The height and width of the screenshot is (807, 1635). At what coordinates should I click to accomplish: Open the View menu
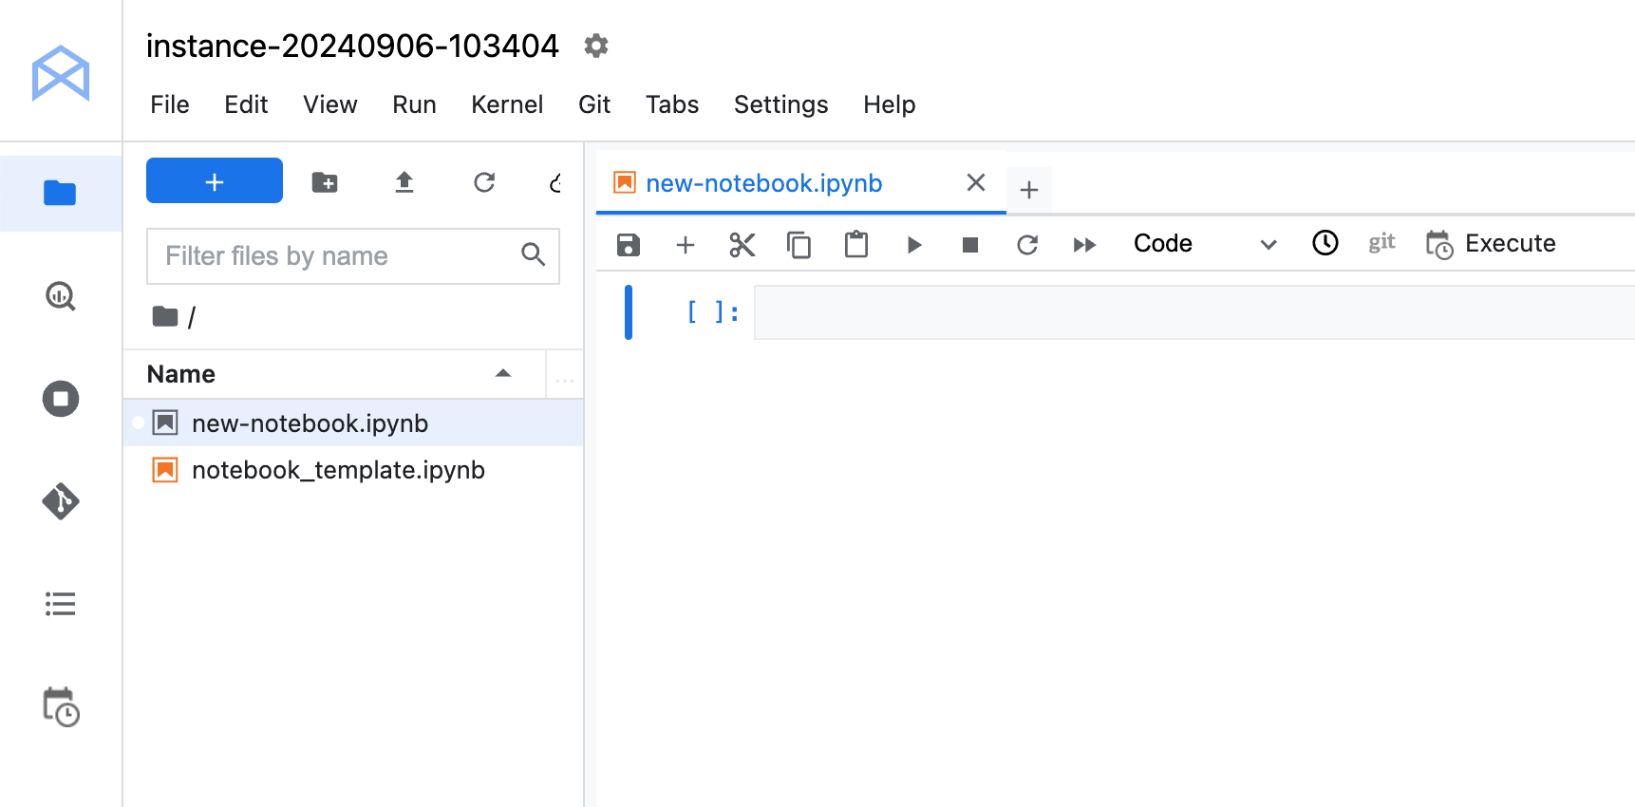[x=330, y=104]
